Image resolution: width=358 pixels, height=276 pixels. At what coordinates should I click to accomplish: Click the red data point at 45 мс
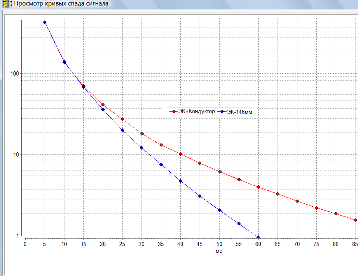pyautogui.click(x=200, y=163)
